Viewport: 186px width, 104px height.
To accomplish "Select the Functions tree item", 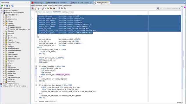I will 10,31.
